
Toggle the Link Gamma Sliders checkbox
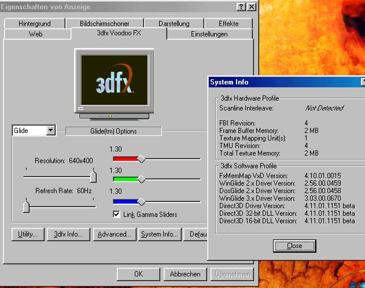click(117, 215)
